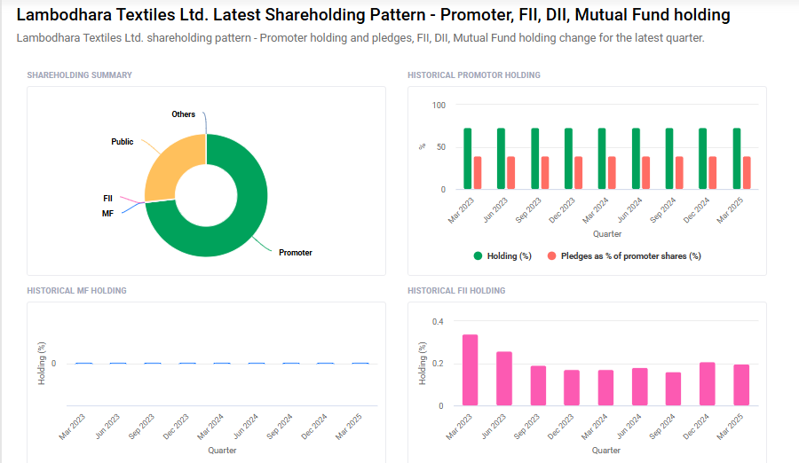Click the Historical MF Holding heading
Screen dimensions: 799x463
77,290
